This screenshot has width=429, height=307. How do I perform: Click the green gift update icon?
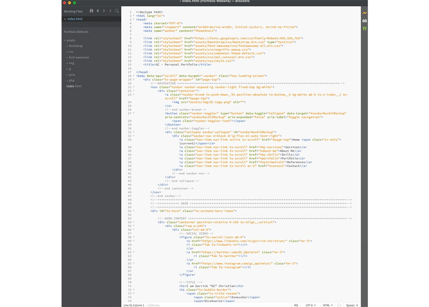tap(365, 28)
